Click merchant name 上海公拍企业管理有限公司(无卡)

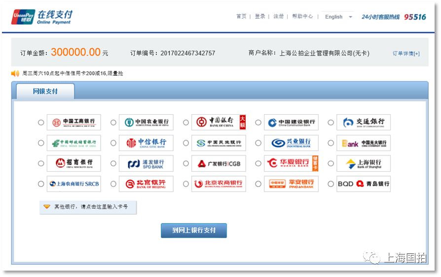324,53
